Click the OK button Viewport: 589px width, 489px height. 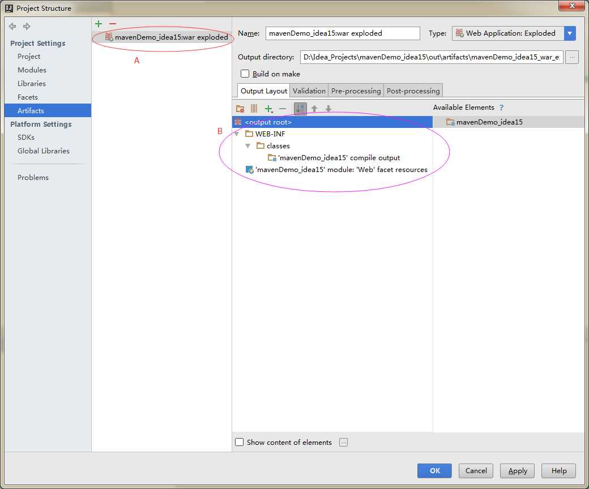pyautogui.click(x=434, y=471)
